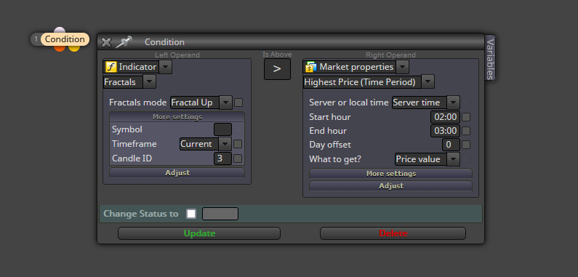Click the Candle ID field showing 3
This screenshot has width=578, height=277.
click(223, 158)
